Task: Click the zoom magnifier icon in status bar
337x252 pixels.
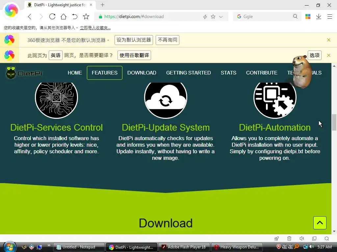Action: 327,239
